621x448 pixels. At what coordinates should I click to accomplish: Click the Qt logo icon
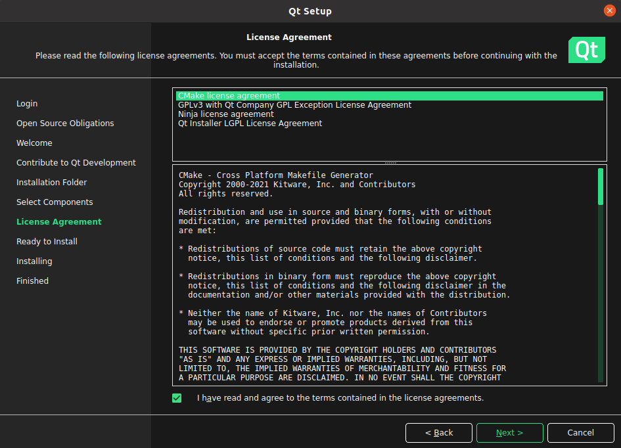pos(587,50)
